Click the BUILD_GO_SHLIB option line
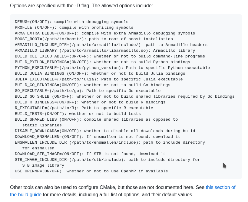This screenshot has height=202, width=248. click(x=125, y=96)
